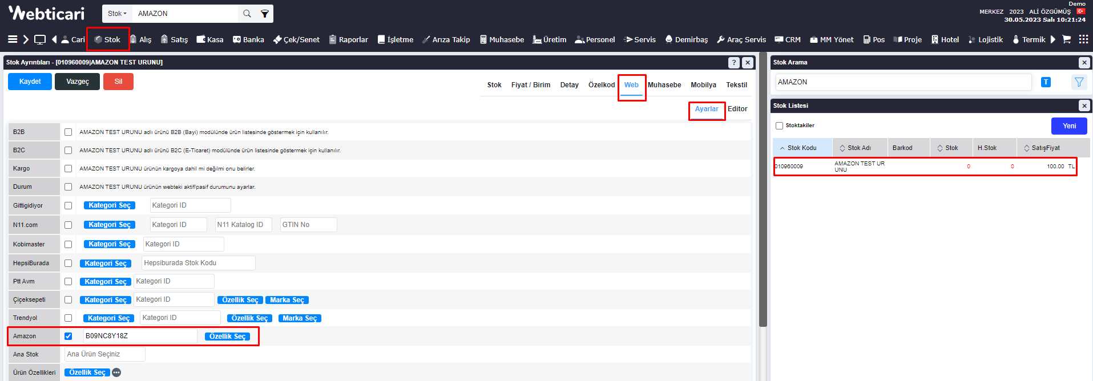Open the İşletme module

click(x=396, y=39)
